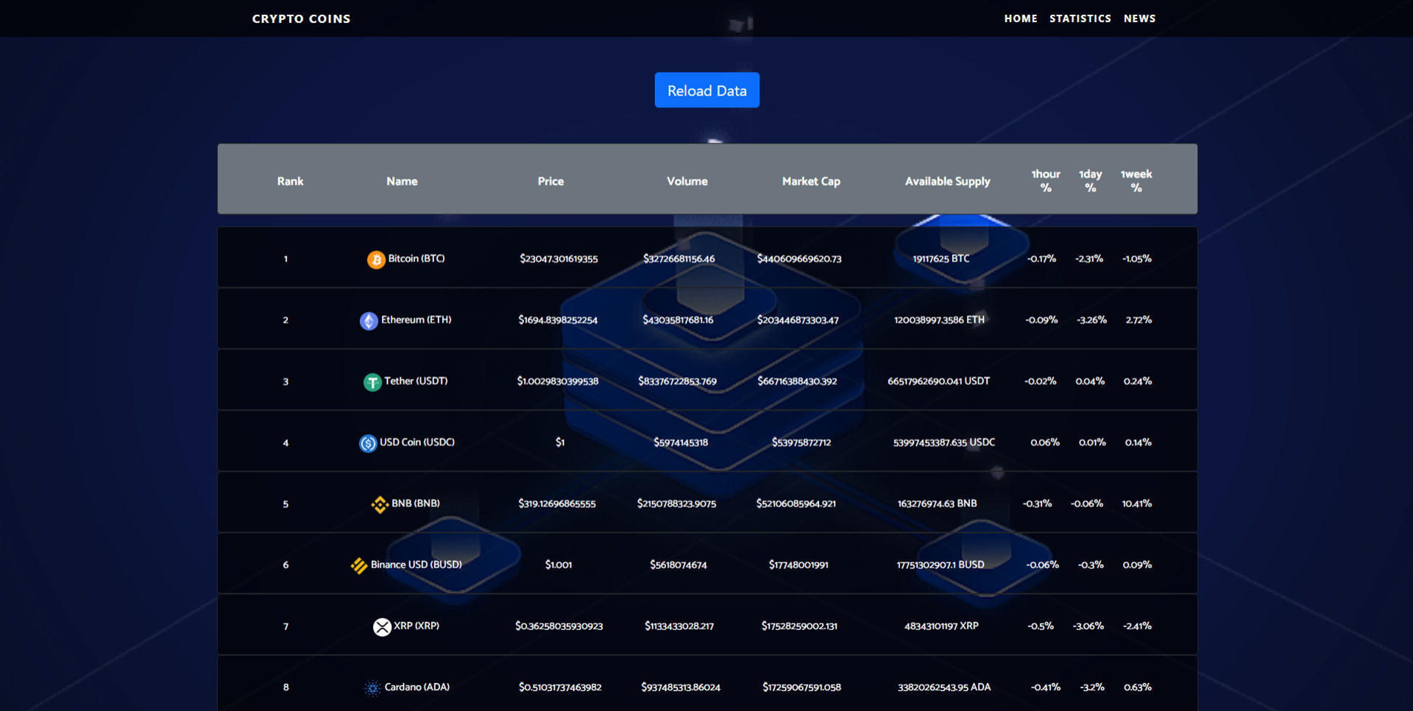Click the Rank column header
Image resolution: width=1413 pixels, height=711 pixels.
(x=290, y=181)
